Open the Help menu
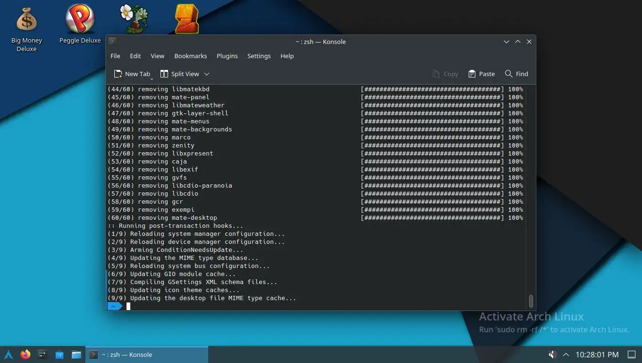Viewport: 642px width, 363px height. click(x=287, y=56)
